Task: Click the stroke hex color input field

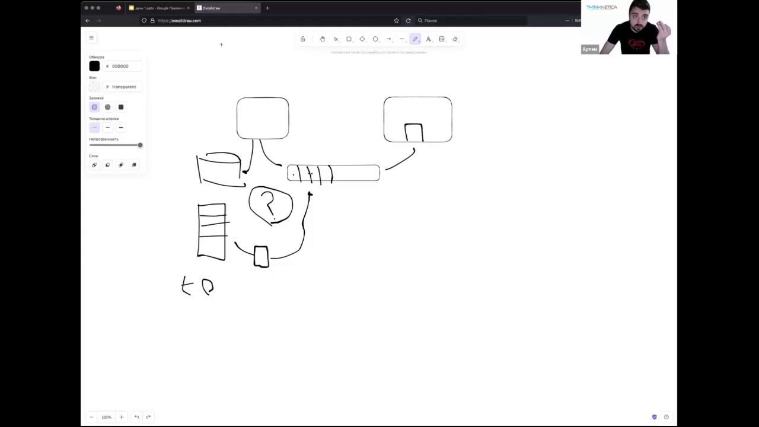Action: (125, 66)
